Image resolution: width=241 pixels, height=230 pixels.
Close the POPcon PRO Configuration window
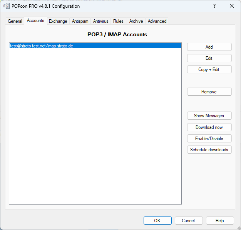click(232, 6)
